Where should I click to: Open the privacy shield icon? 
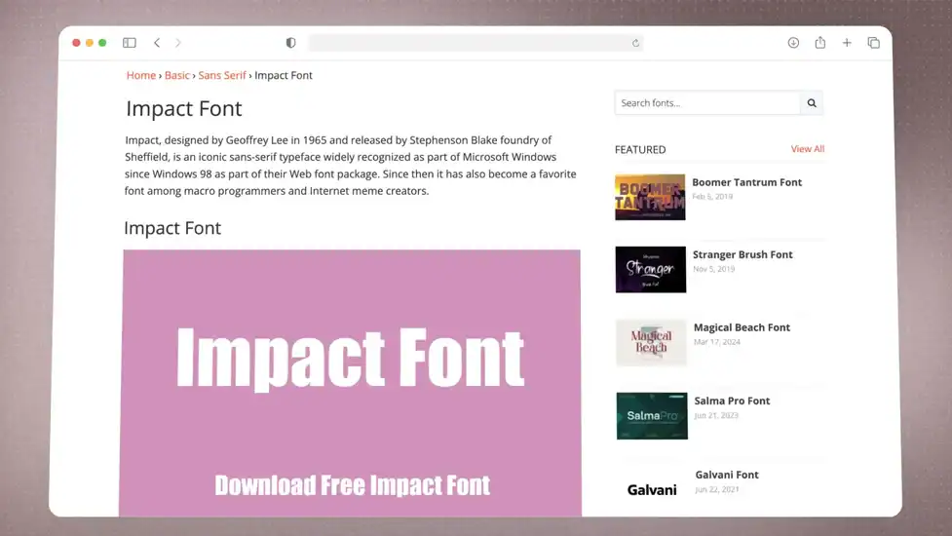point(290,43)
